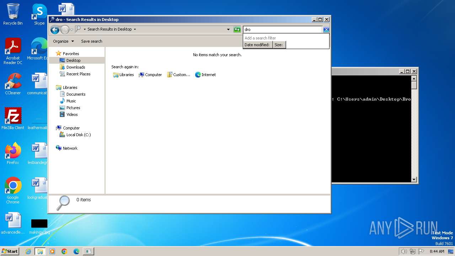This screenshot has height=256, width=455.
Task: Click the Back navigation arrow in Explorer
Action: 55,30
